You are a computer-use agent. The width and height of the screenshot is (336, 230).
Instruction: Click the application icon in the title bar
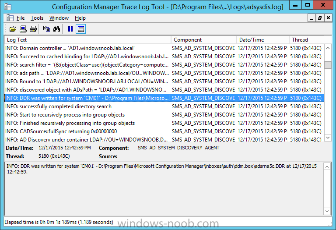[8, 7]
